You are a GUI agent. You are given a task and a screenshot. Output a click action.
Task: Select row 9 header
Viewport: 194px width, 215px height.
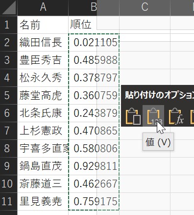[x=8, y=166]
